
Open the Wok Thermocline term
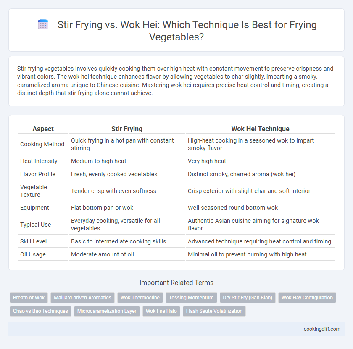[140, 298]
